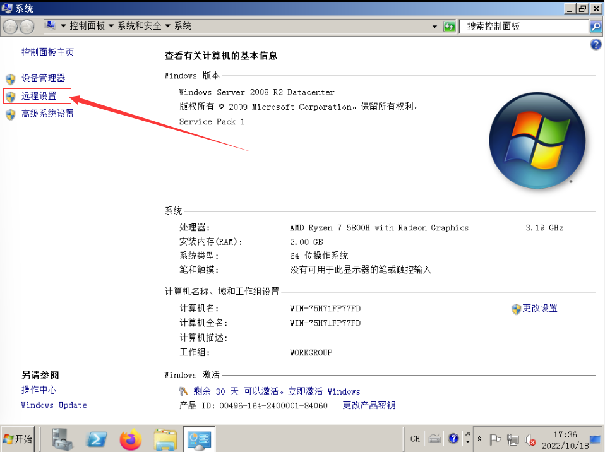This screenshot has width=605, height=452.
Task: Select 控制面板 breadcrumb item
Action: (87, 26)
